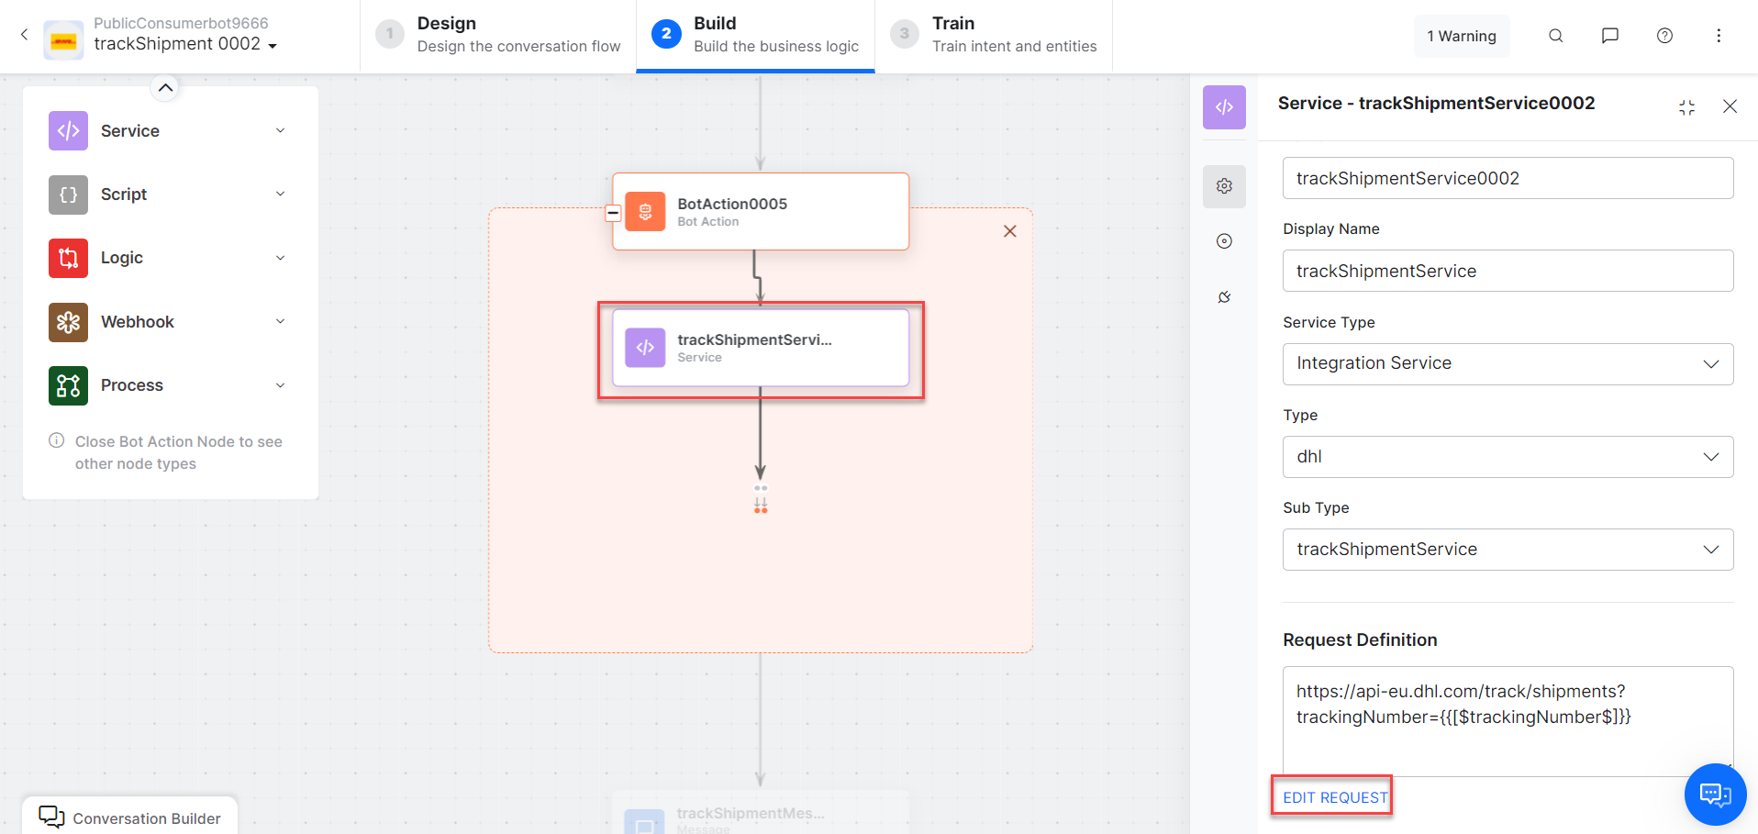Open the three-dot more options menu

(1719, 36)
